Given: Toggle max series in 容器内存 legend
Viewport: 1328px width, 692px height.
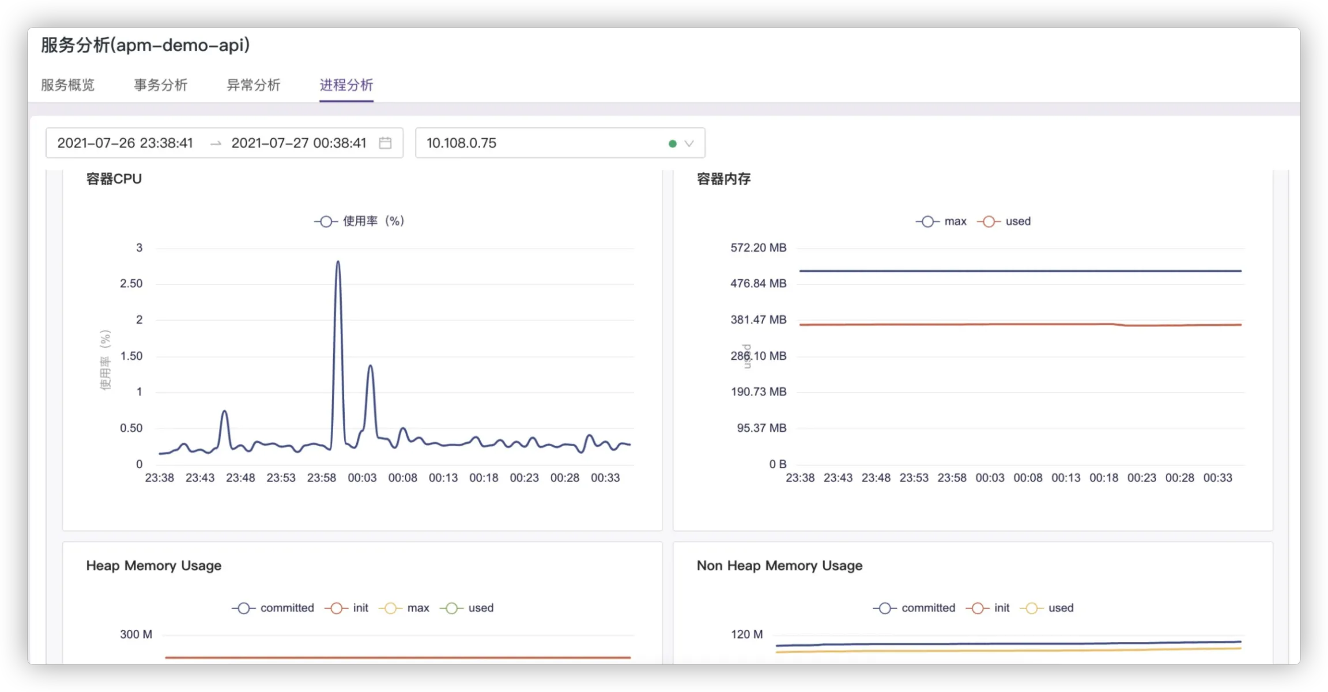Looking at the screenshot, I should pos(928,222).
